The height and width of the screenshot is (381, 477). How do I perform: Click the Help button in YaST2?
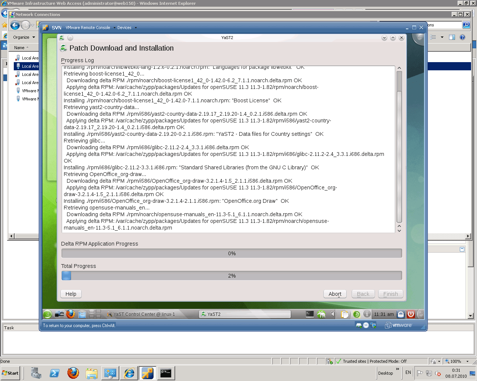click(71, 294)
